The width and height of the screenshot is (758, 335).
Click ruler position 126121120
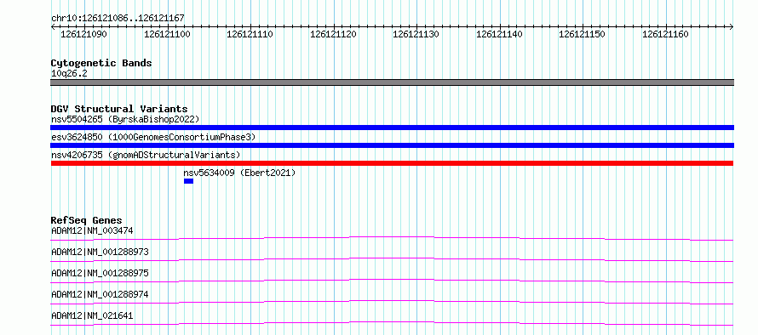333,34
